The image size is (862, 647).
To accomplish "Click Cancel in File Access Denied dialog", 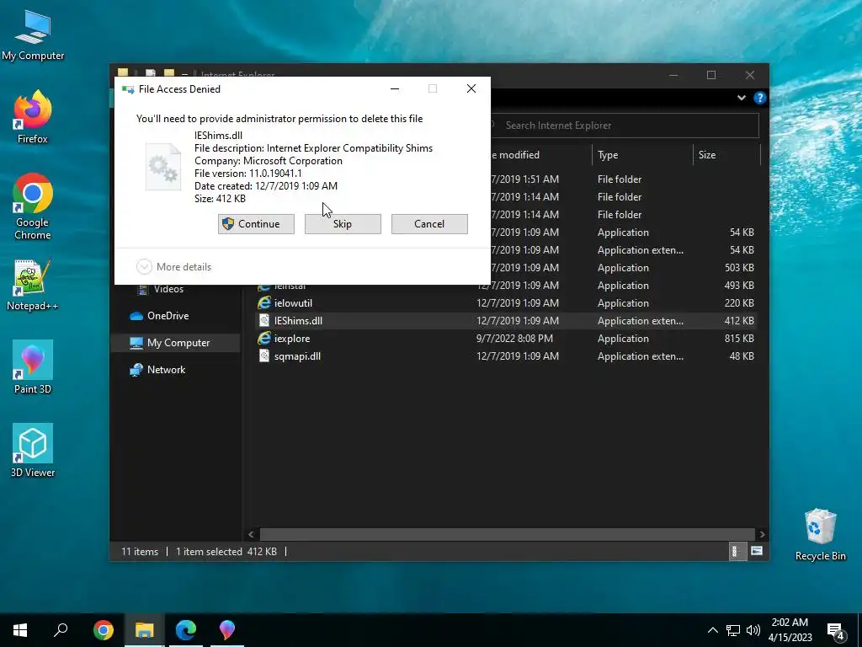I will point(429,224).
